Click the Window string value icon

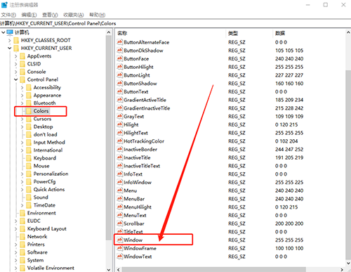[x=120, y=240]
